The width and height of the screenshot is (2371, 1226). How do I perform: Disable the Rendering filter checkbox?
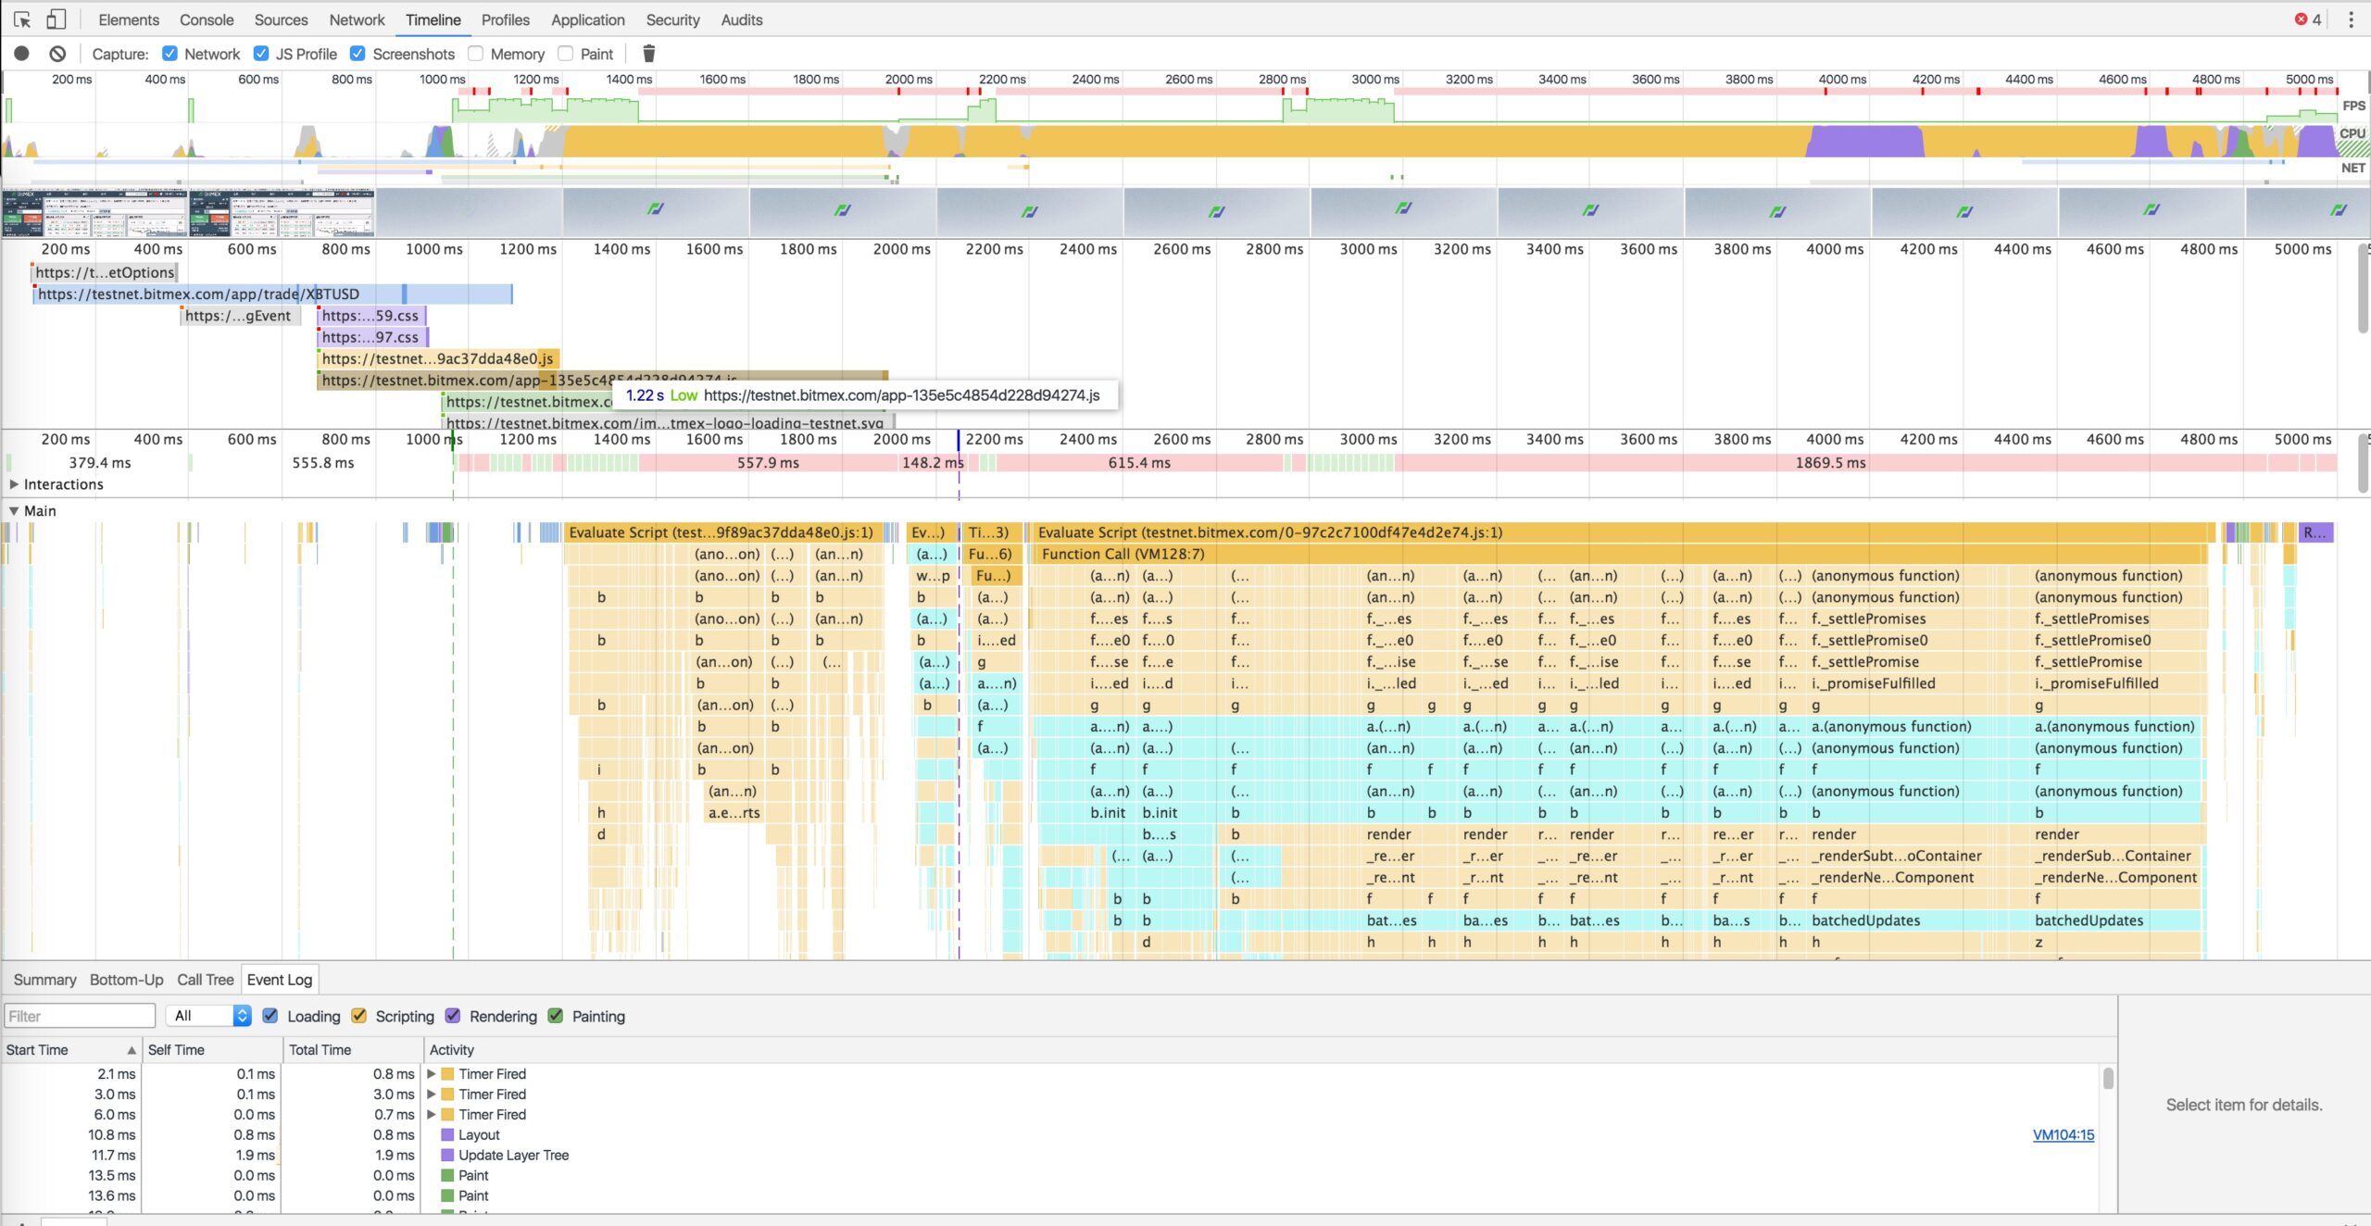[453, 1016]
